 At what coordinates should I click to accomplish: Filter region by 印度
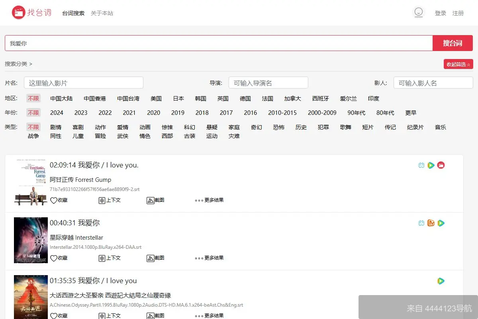(x=374, y=98)
